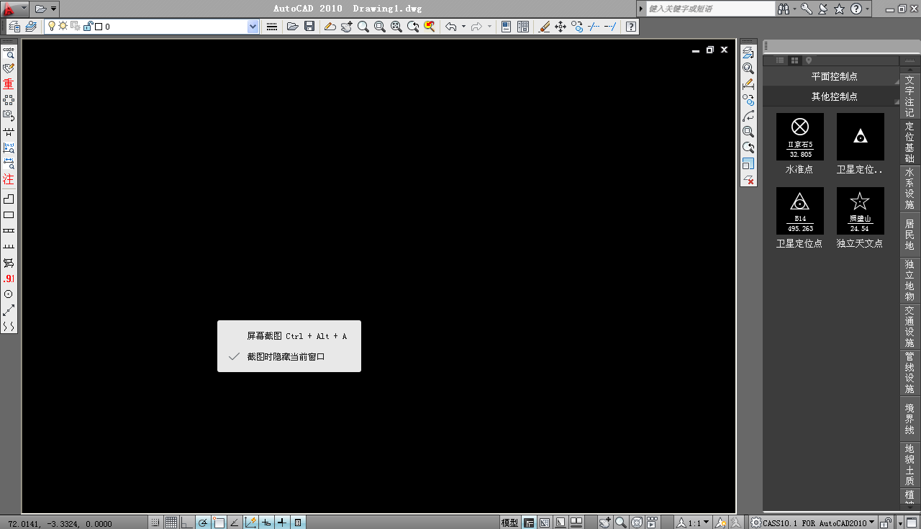
Task: Select the 水准点 benchmark symbol
Action: pos(799,137)
